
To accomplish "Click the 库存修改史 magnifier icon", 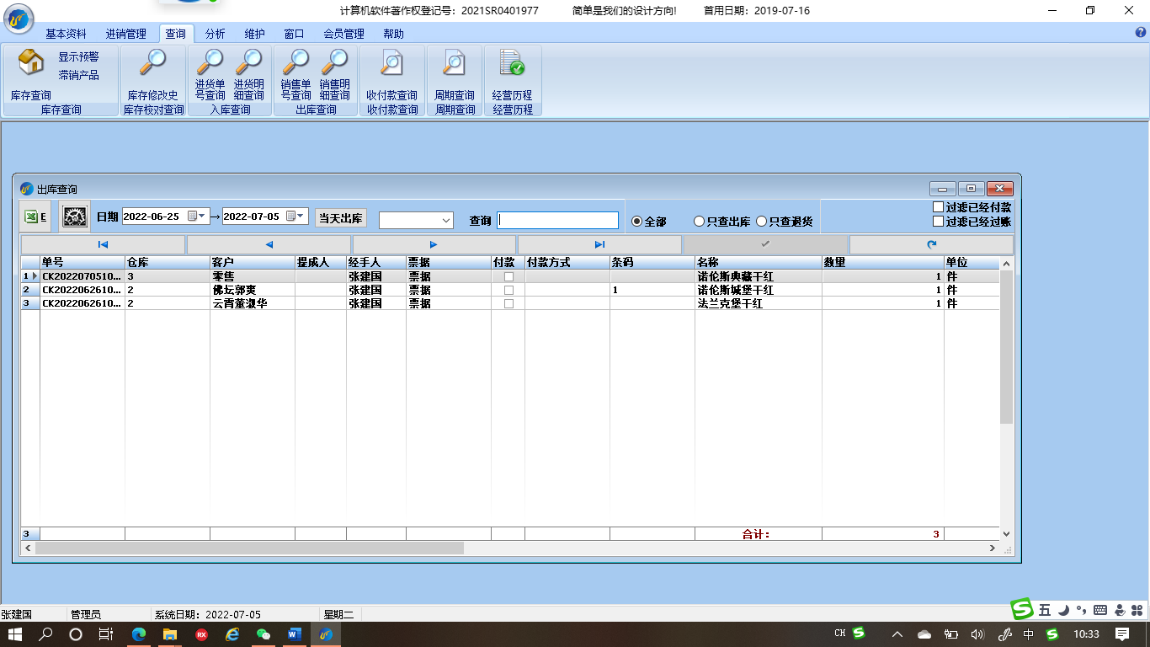I will pos(152,63).
